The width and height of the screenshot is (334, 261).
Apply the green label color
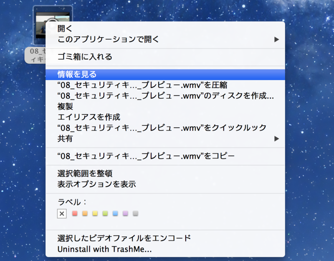point(106,213)
